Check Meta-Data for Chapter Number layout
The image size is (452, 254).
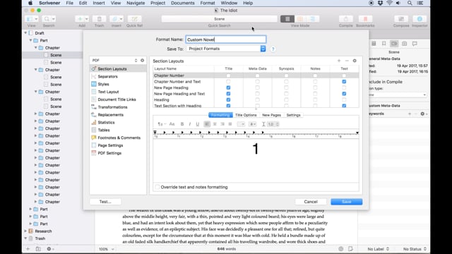click(x=257, y=75)
